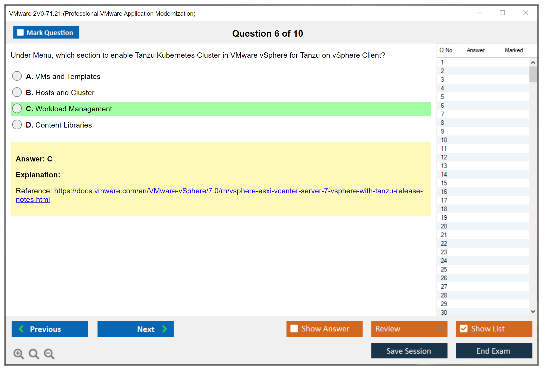Select question 10 in the list
This screenshot has width=545, height=372.
click(x=444, y=140)
